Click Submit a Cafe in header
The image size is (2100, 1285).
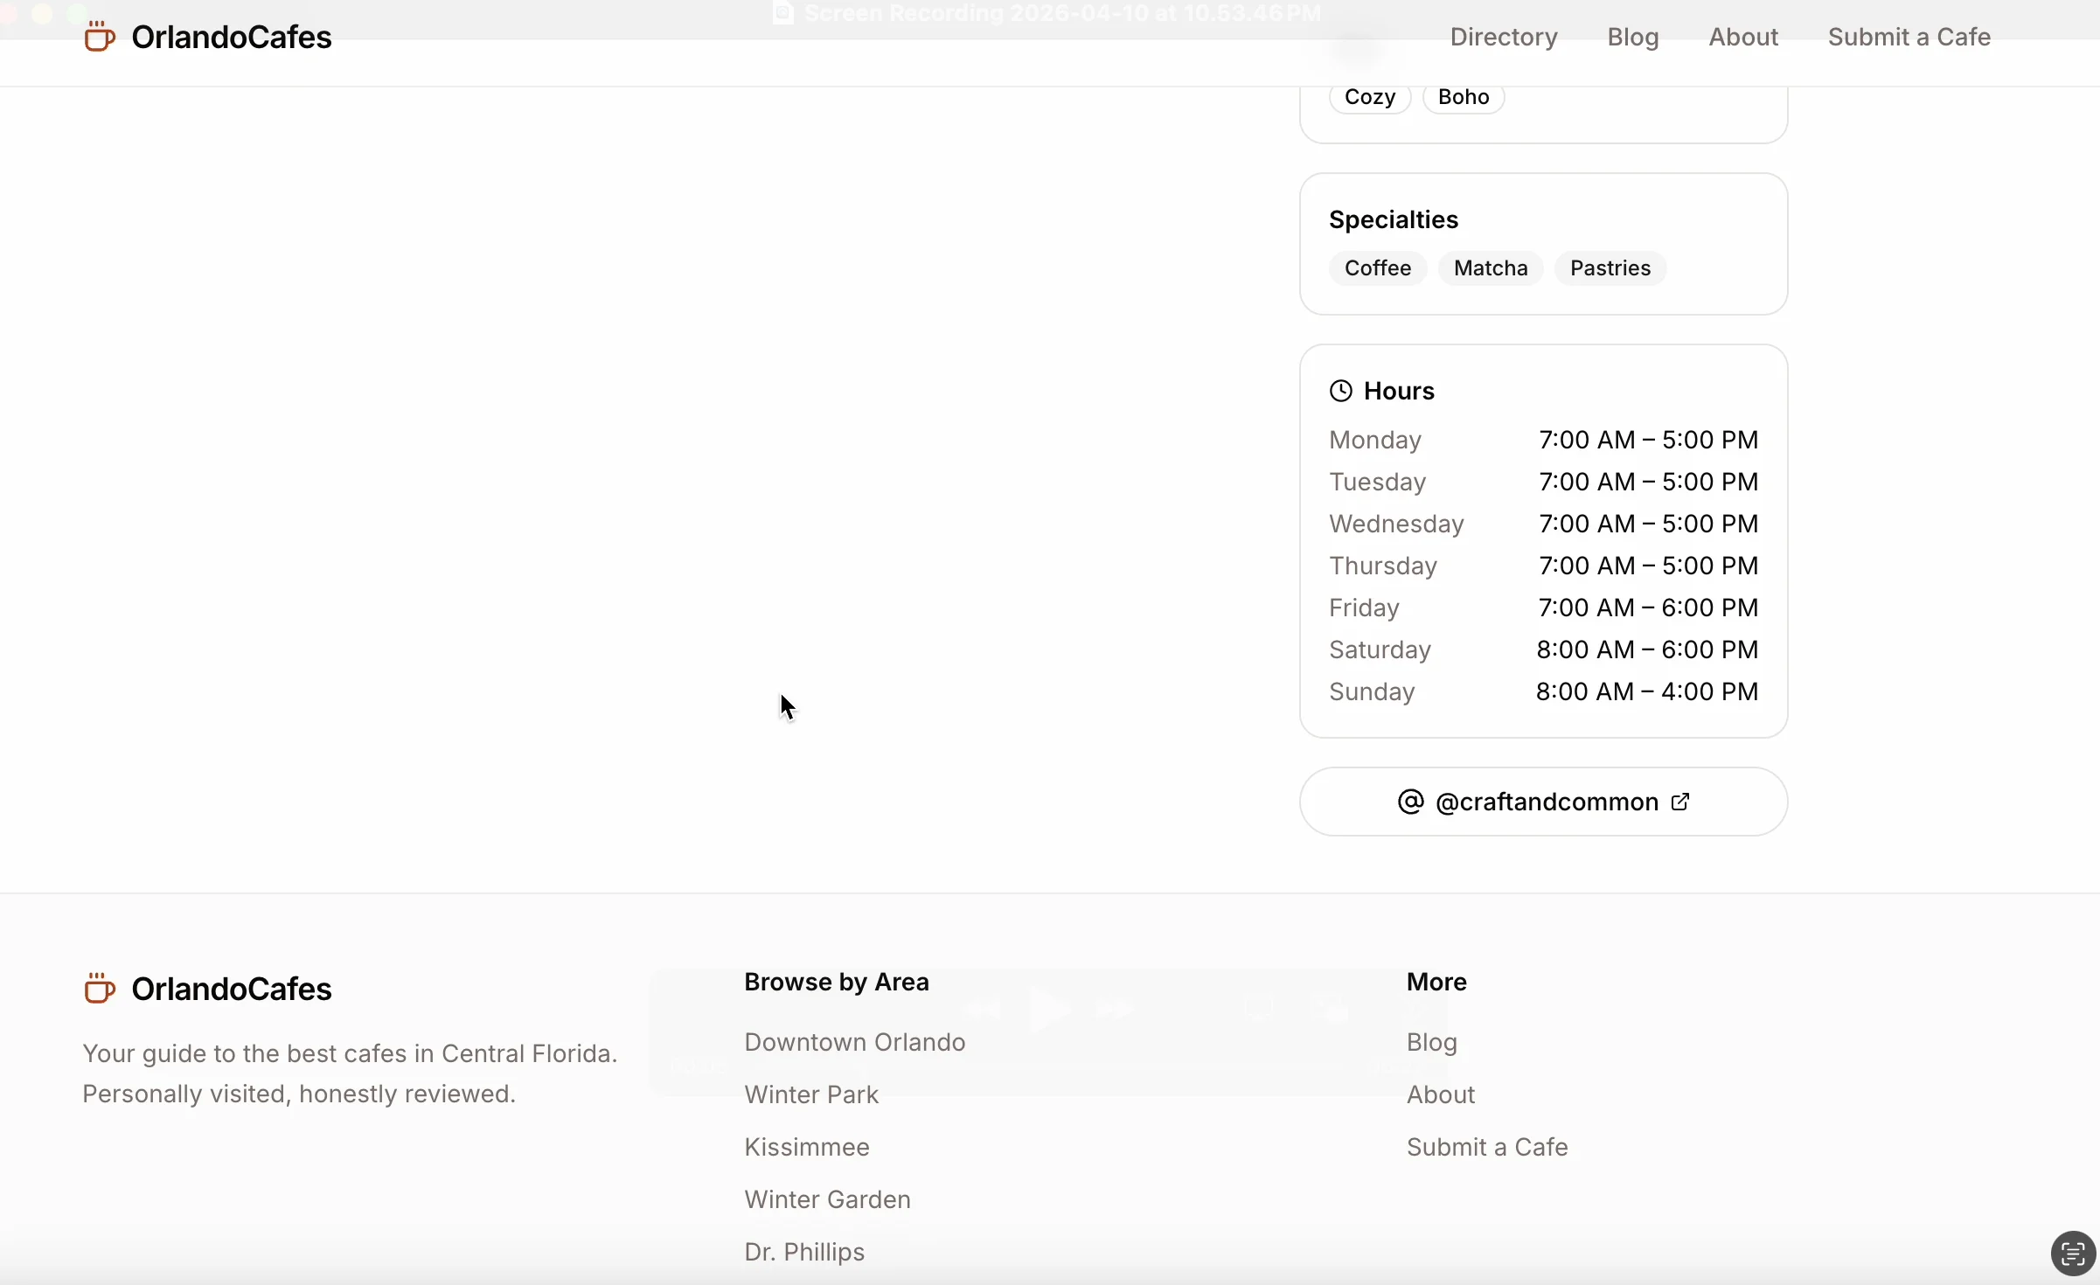click(1909, 37)
